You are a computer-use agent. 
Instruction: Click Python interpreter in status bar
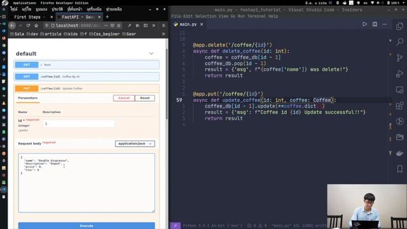tap(212, 226)
